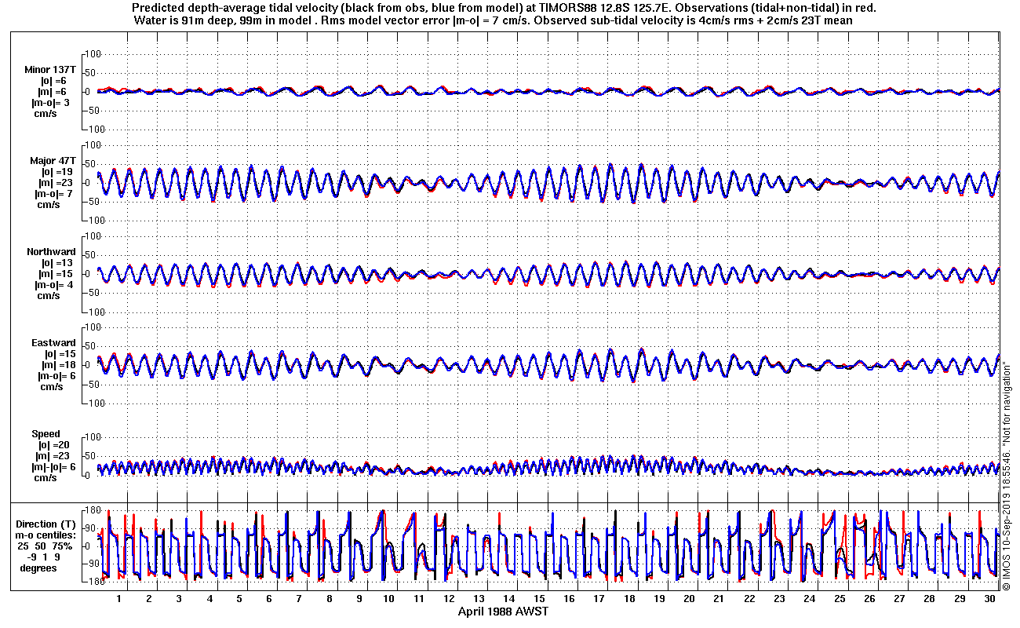
Task: Click the 'Eastward' panel label
Action: pos(53,343)
